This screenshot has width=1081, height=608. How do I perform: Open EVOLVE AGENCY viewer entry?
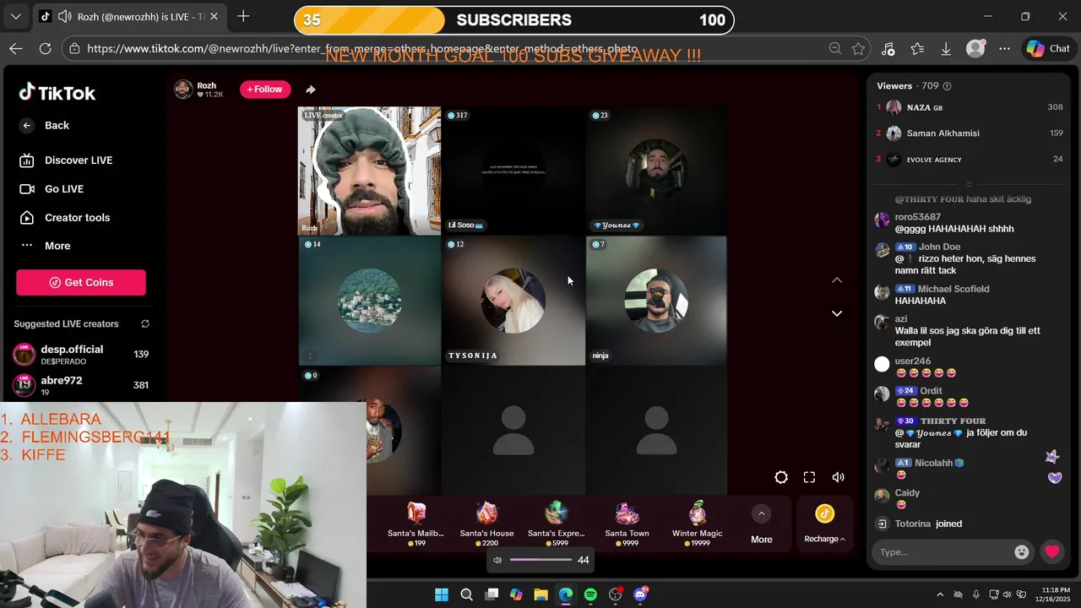point(970,159)
